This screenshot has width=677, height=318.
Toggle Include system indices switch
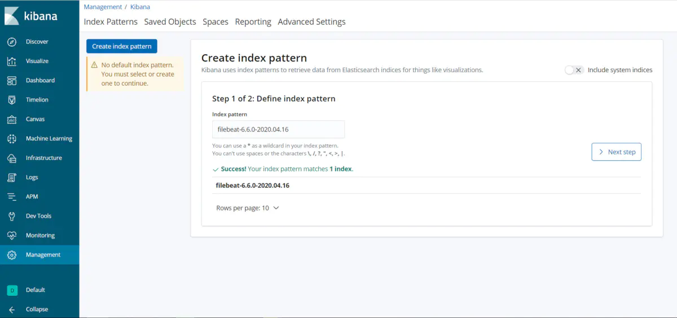pyautogui.click(x=574, y=70)
